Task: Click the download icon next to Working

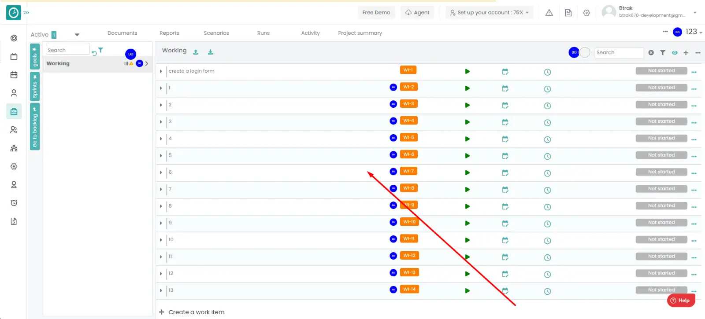Action: (211, 52)
